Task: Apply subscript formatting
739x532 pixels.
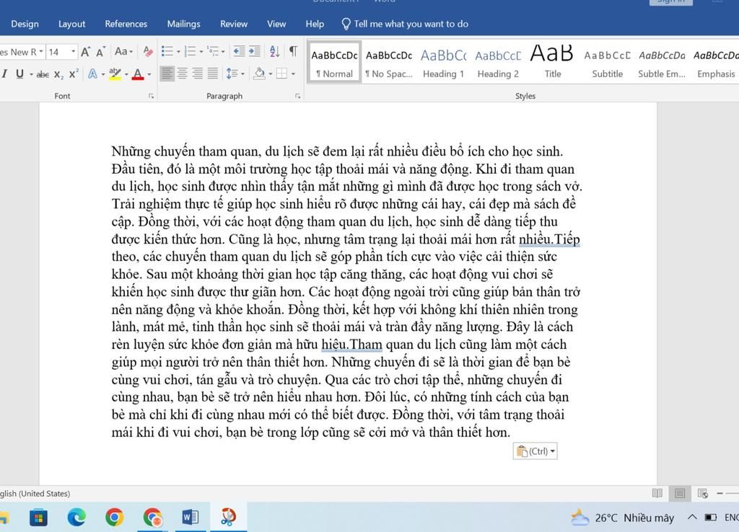Action: (58, 74)
